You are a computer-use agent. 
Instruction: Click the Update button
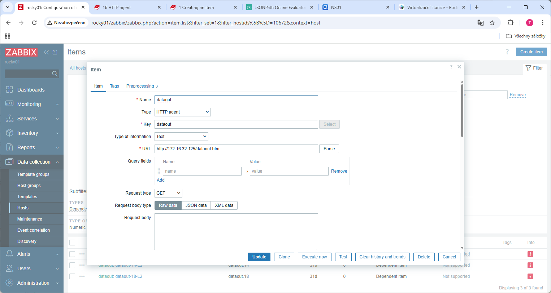click(259, 257)
